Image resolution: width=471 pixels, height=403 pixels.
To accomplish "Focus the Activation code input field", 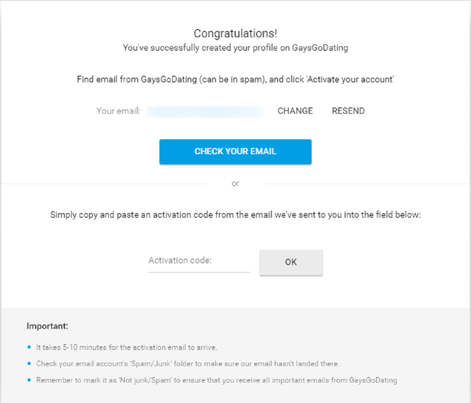I will pyautogui.click(x=199, y=261).
